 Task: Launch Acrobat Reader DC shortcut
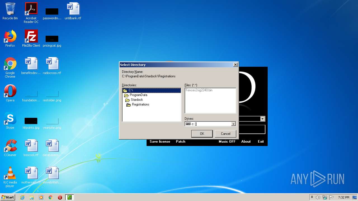[x=31, y=13]
